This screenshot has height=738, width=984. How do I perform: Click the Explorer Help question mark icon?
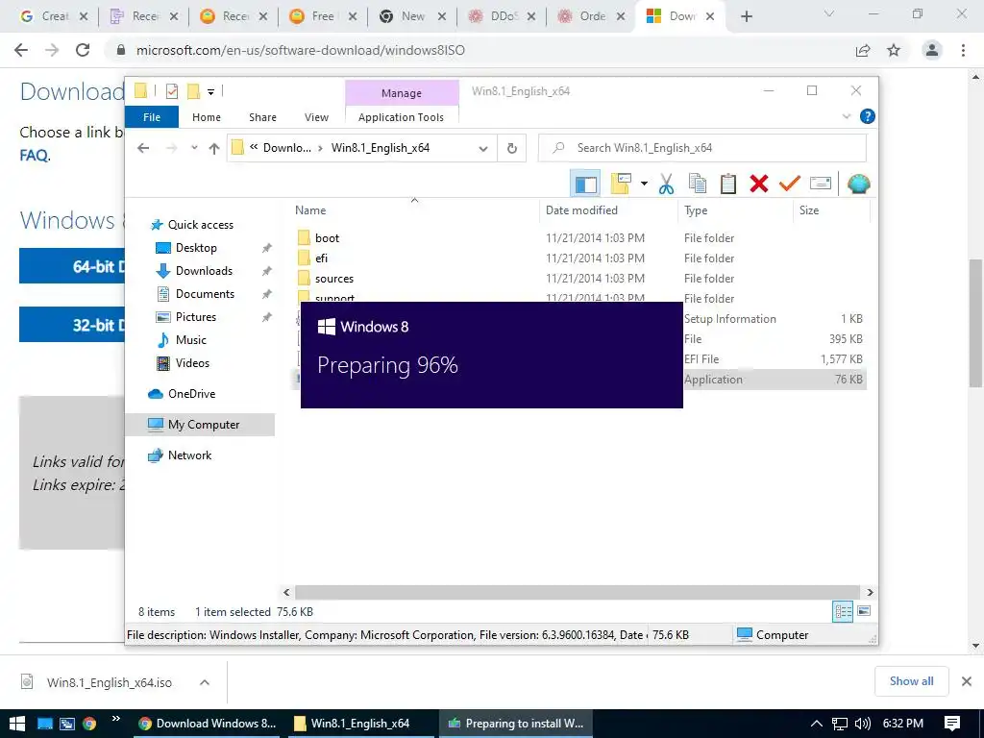(868, 116)
